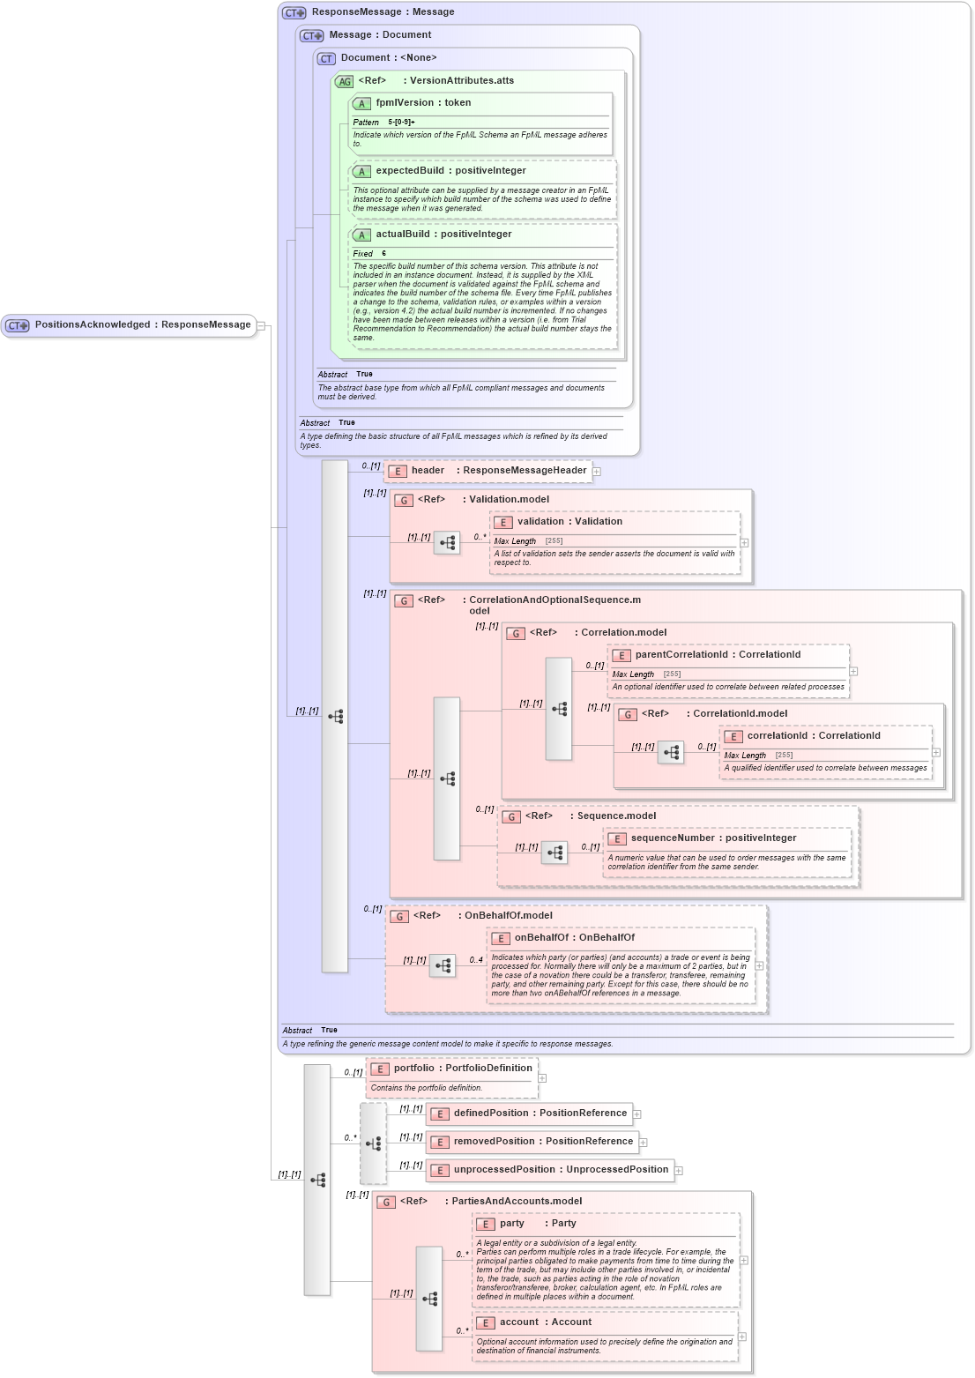The width and height of the screenshot is (975, 1378).
Task: Click the CT icon of PositionsAcknowledged
Action: coord(18,325)
